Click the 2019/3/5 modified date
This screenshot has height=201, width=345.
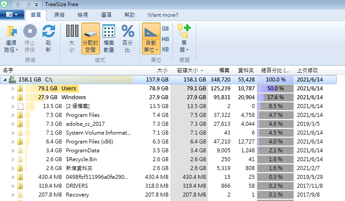click(x=308, y=124)
